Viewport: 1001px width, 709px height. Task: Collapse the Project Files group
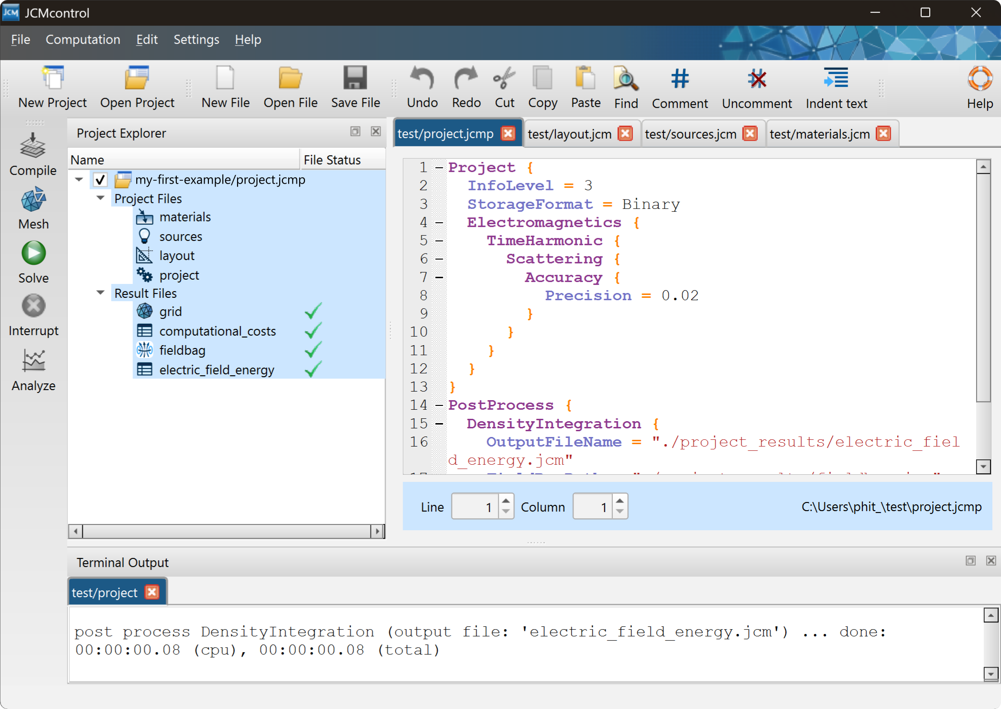tap(100, 198)
